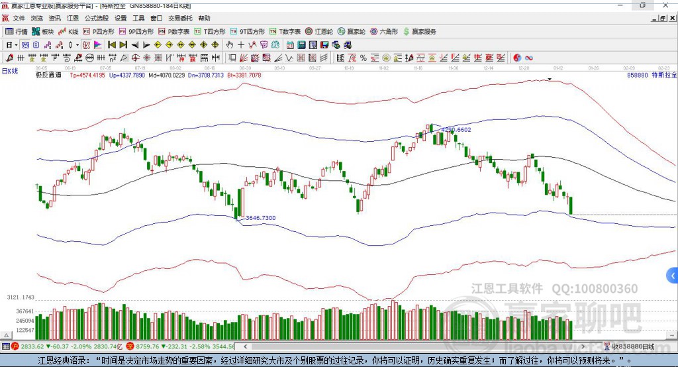
Task: Open the 设置 menu
Action: [121, 18]
